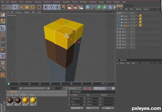
Task: Toggle the Z axis lock
Action: coord(57,7)
